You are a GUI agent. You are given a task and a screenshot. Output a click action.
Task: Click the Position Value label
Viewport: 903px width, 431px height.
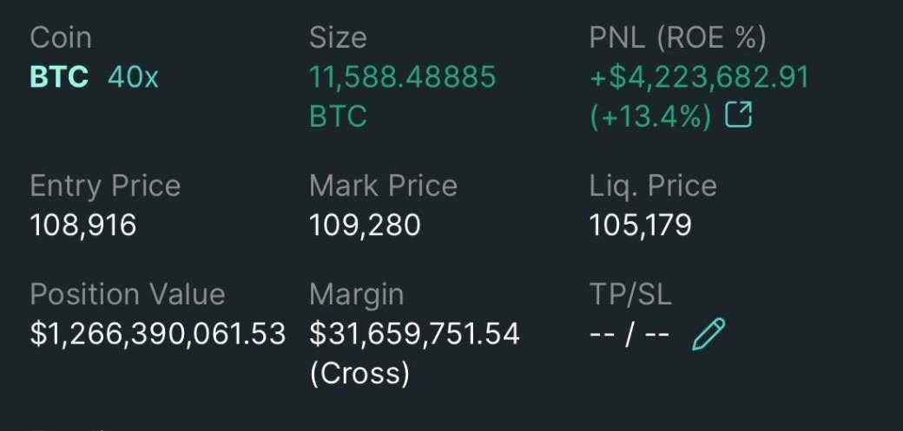pos(128,294)
